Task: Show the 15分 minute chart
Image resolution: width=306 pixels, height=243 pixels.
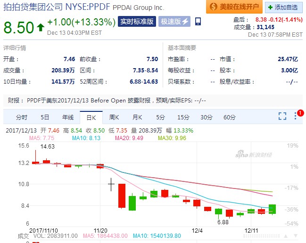Action: (183, 118)
